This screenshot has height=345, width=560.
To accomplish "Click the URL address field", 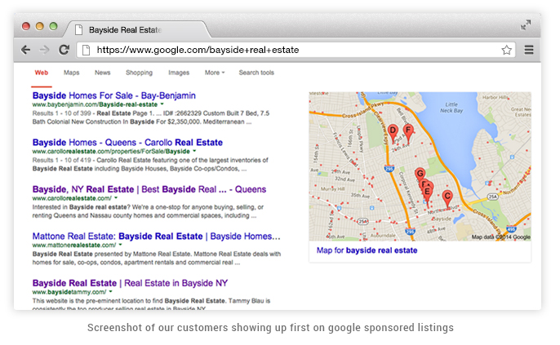I will pos(296,50).
